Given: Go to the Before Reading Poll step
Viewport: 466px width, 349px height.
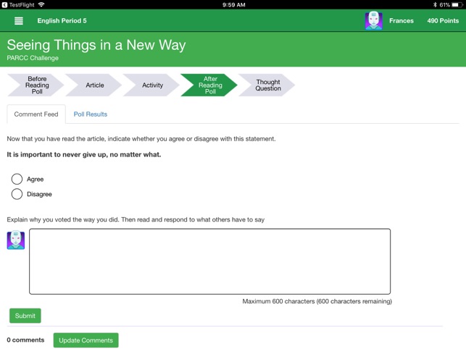Looking at the screenshot, I should coord(36,85).
